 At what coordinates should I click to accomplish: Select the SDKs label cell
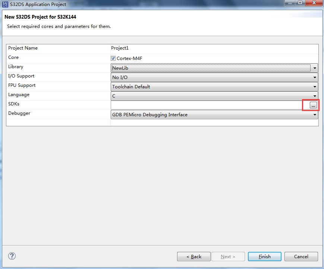point(58,105)
